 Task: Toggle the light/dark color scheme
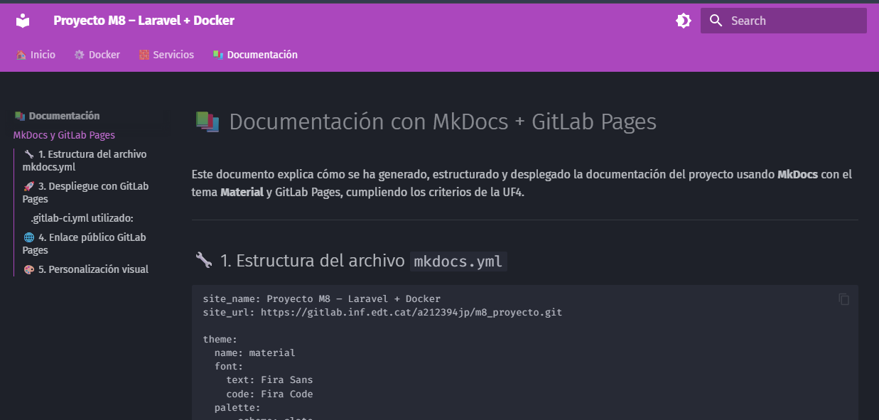pos(683,21)
